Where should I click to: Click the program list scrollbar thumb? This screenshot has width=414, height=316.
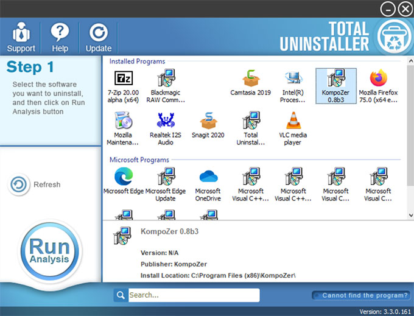(410, 125)
